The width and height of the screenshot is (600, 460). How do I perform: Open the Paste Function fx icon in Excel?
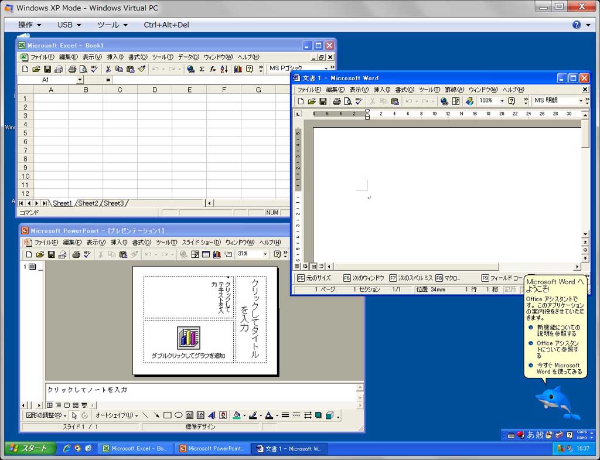click(x=213, y=69)
